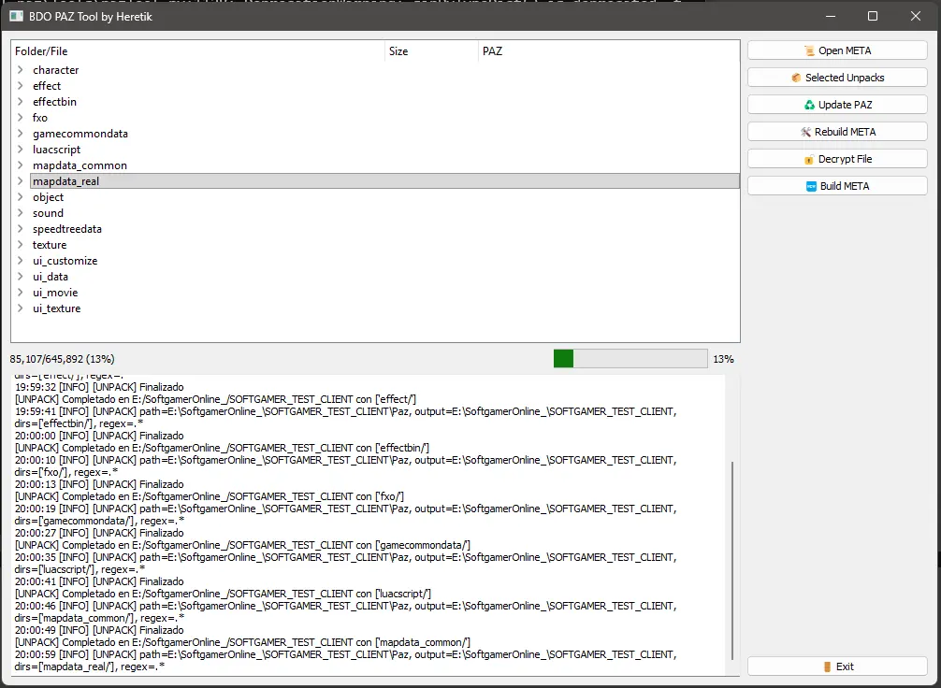Viewport: 941px width, 688px height.
Task: Click the Open META scroll icon
Action: [x=809, y=51]
